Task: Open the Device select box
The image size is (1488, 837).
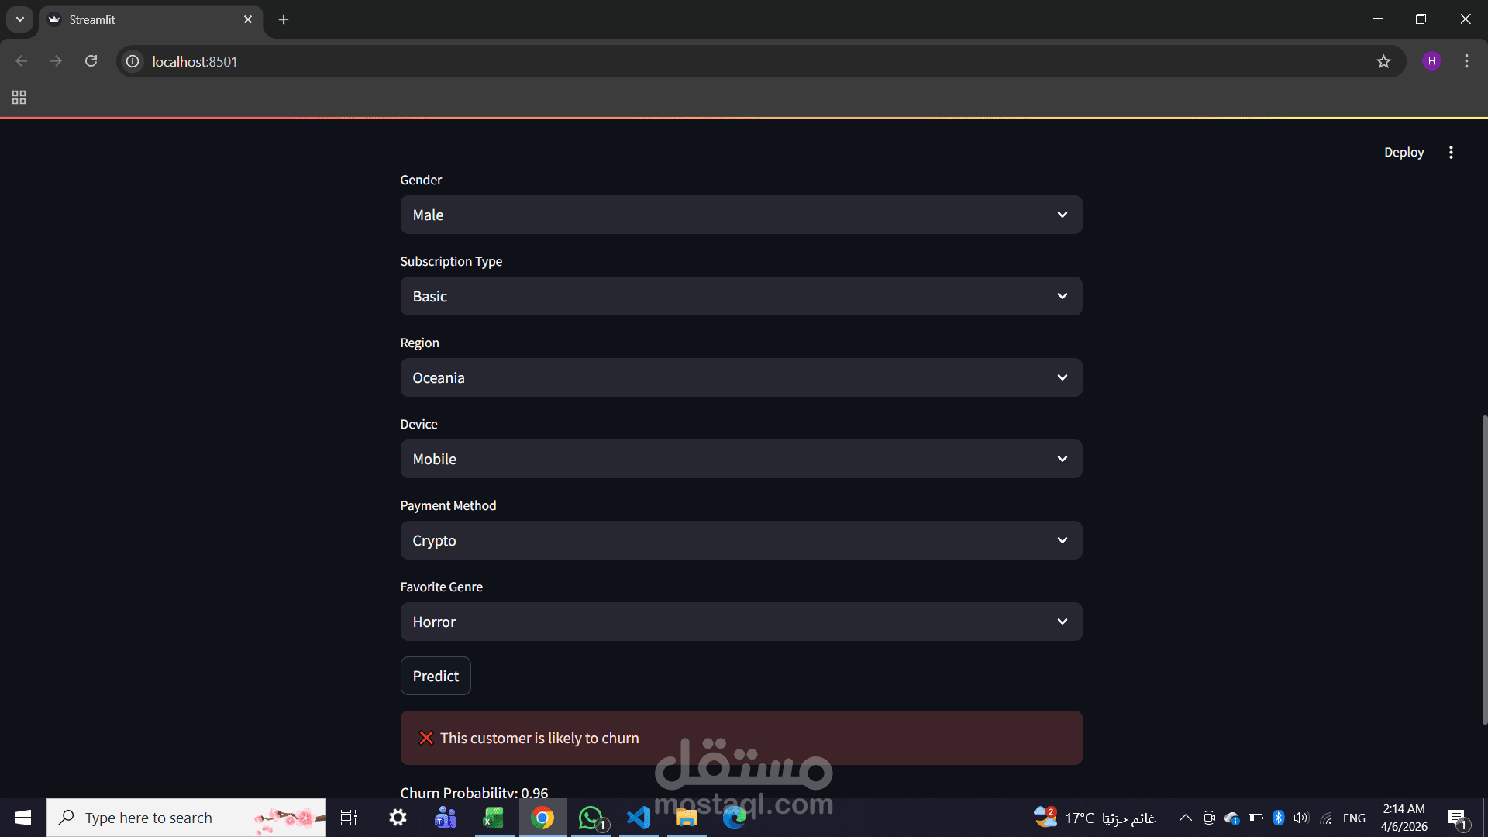Action: point(740,459)
